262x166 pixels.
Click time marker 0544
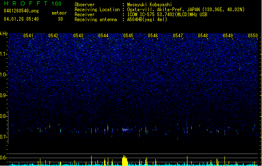pos(103,36)
